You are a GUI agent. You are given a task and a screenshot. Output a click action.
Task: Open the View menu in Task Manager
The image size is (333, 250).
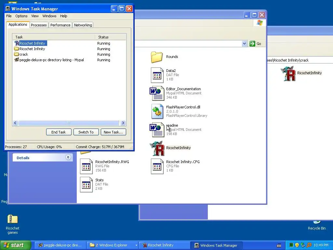coord(35,16)
